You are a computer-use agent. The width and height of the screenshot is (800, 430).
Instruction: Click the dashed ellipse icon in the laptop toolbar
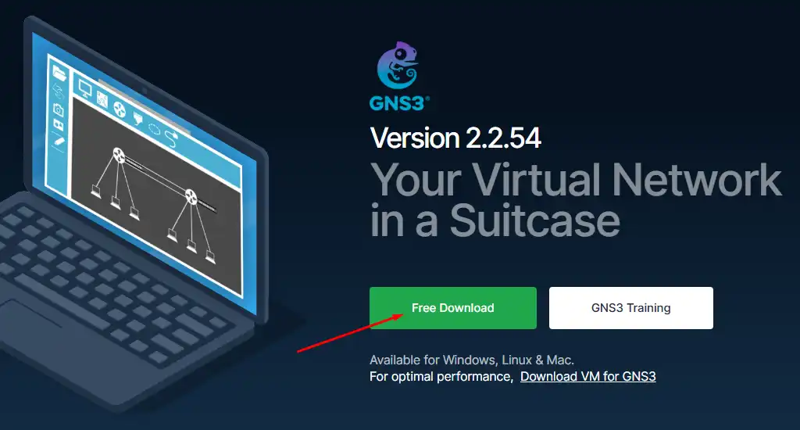pyautogui.click(x=154, y=129)
